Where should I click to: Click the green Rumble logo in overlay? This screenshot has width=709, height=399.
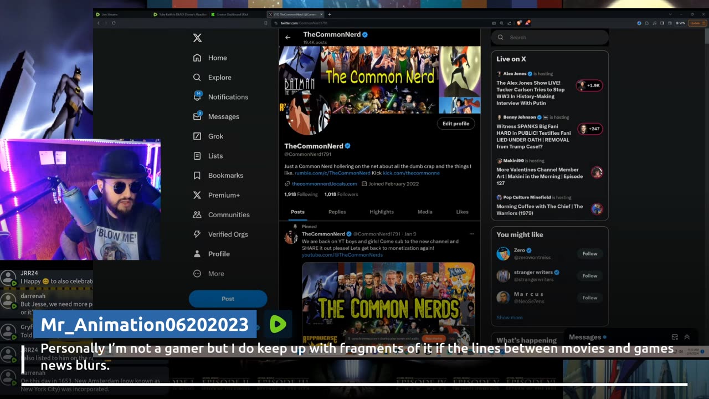(278, 325)
